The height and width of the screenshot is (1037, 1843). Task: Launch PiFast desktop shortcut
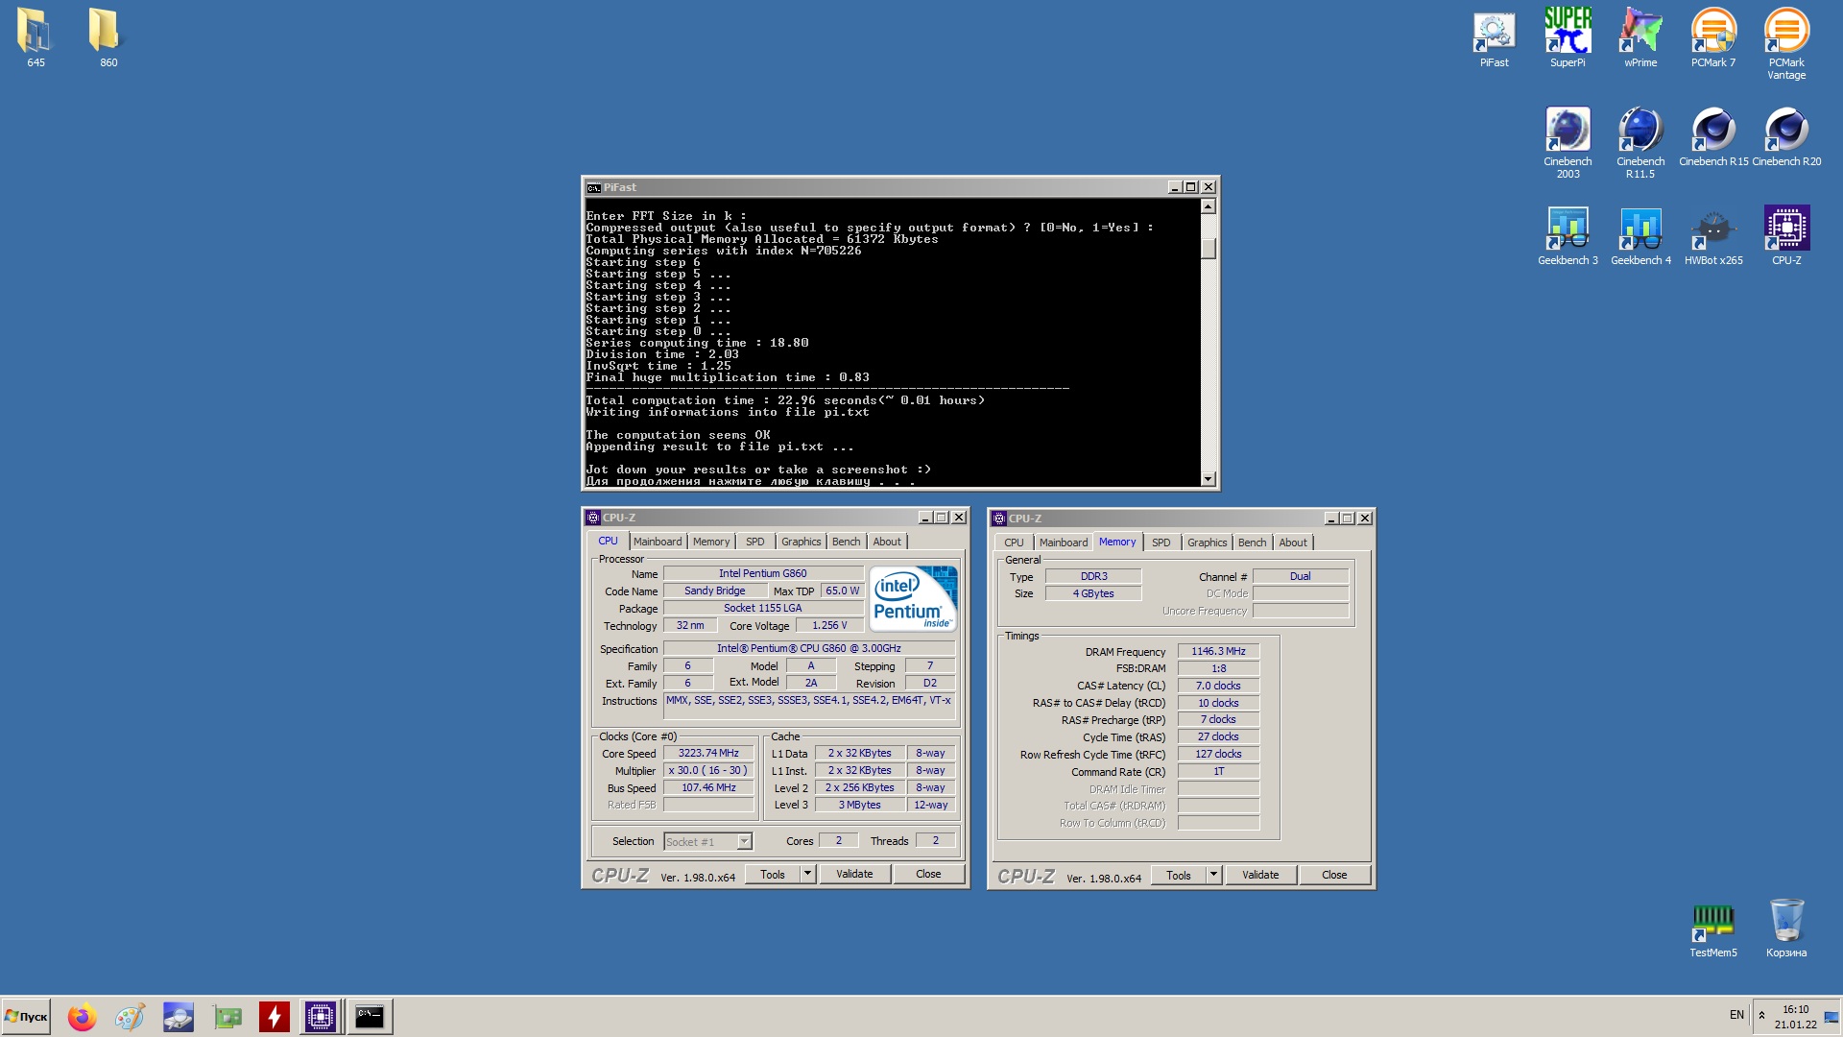(1494, 38)
